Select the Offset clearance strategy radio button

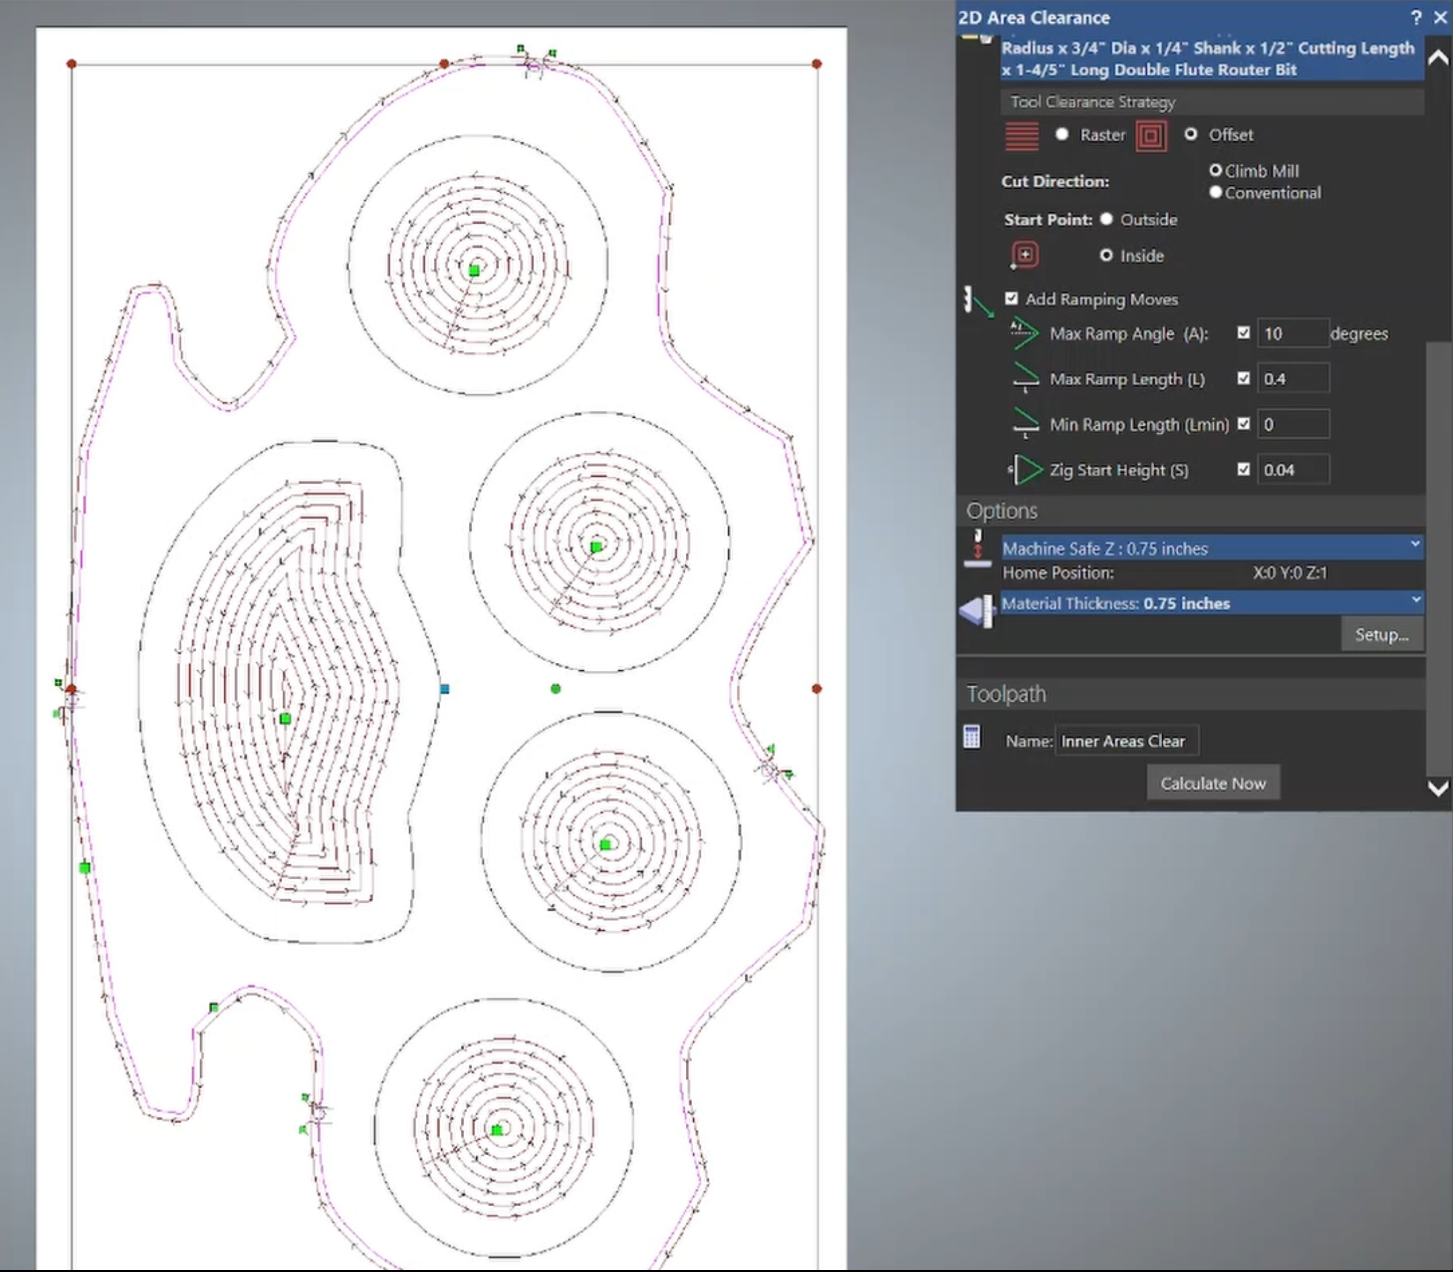tap(1191, 134)
